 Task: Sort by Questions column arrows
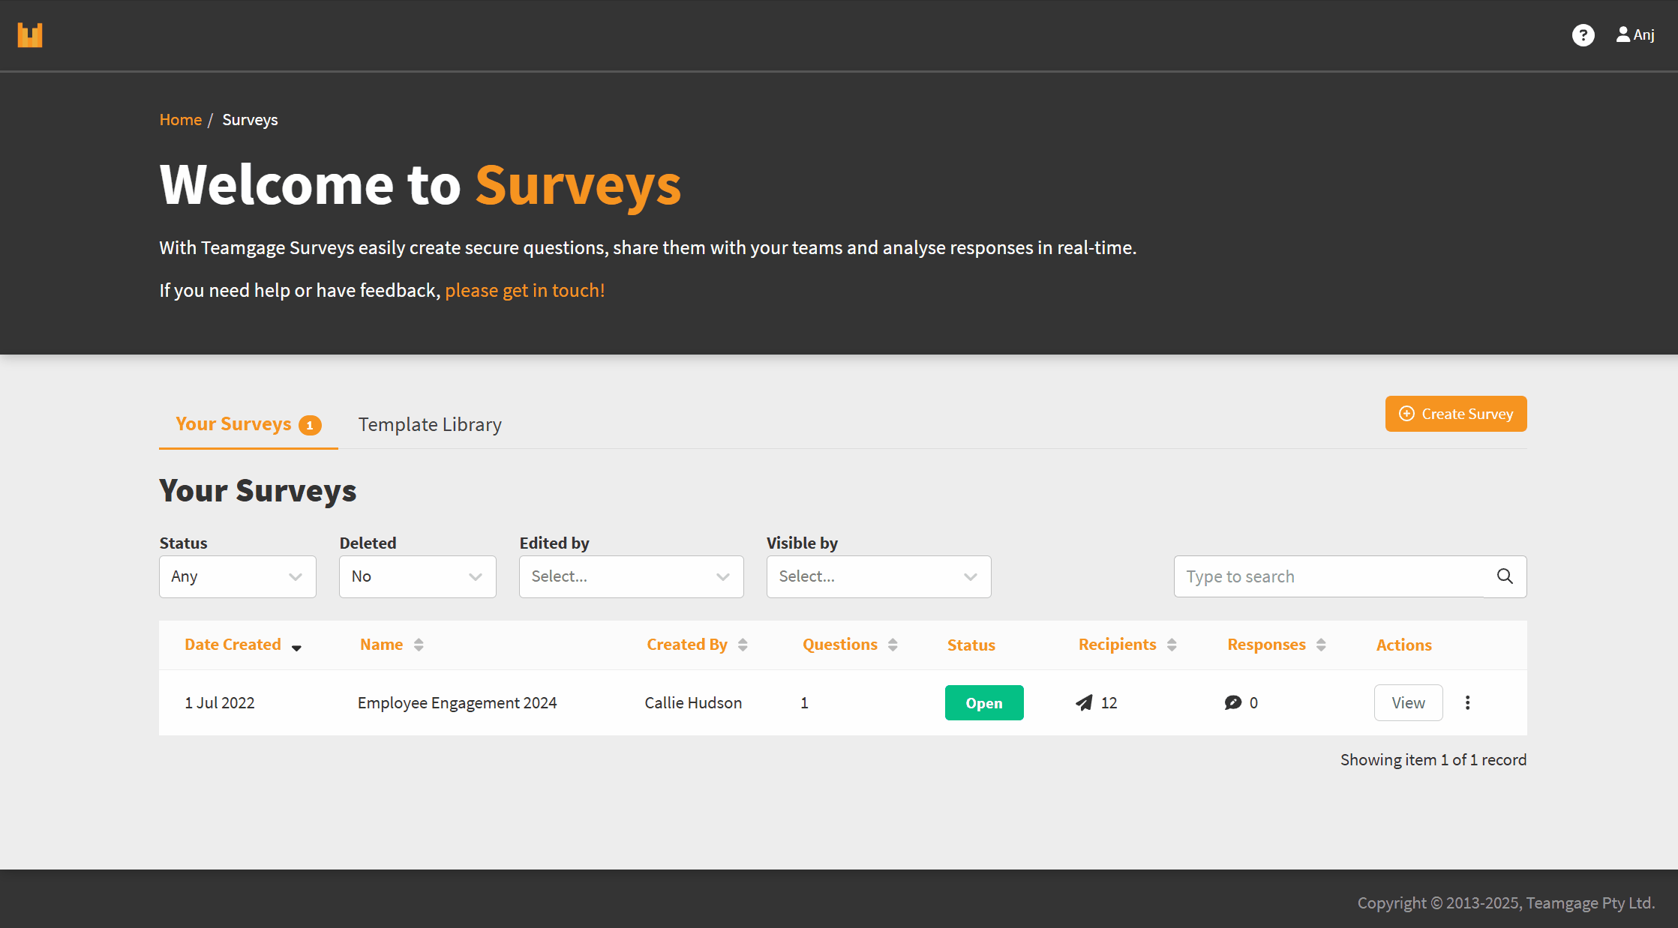(893, 645)
